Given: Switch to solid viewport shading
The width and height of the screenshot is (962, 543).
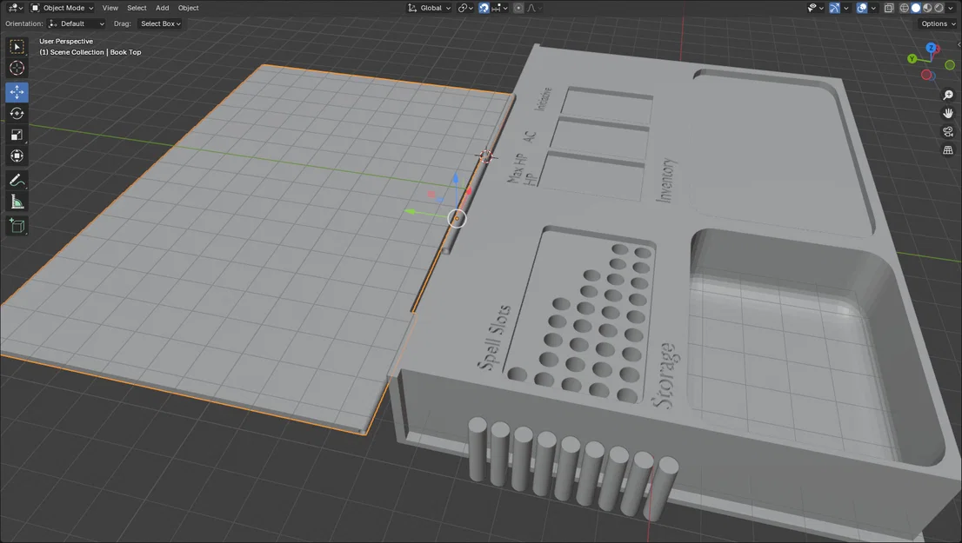Looking at the screenshot, I should (916, 8).
